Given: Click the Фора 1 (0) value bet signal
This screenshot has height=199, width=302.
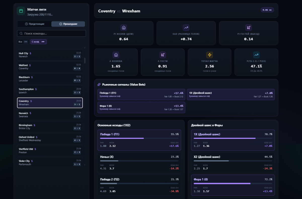Looking at the screenshot, I should click(x=141, y=107).
